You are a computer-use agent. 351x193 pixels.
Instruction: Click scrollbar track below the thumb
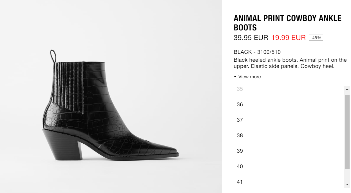point(347,175)
